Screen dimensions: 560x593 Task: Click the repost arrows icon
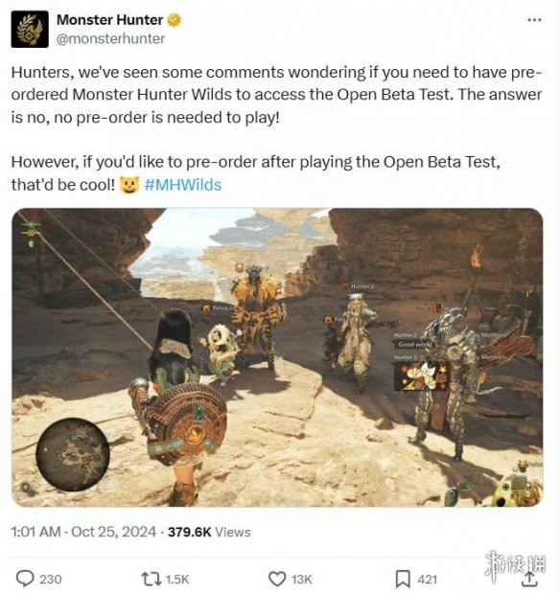151,579
